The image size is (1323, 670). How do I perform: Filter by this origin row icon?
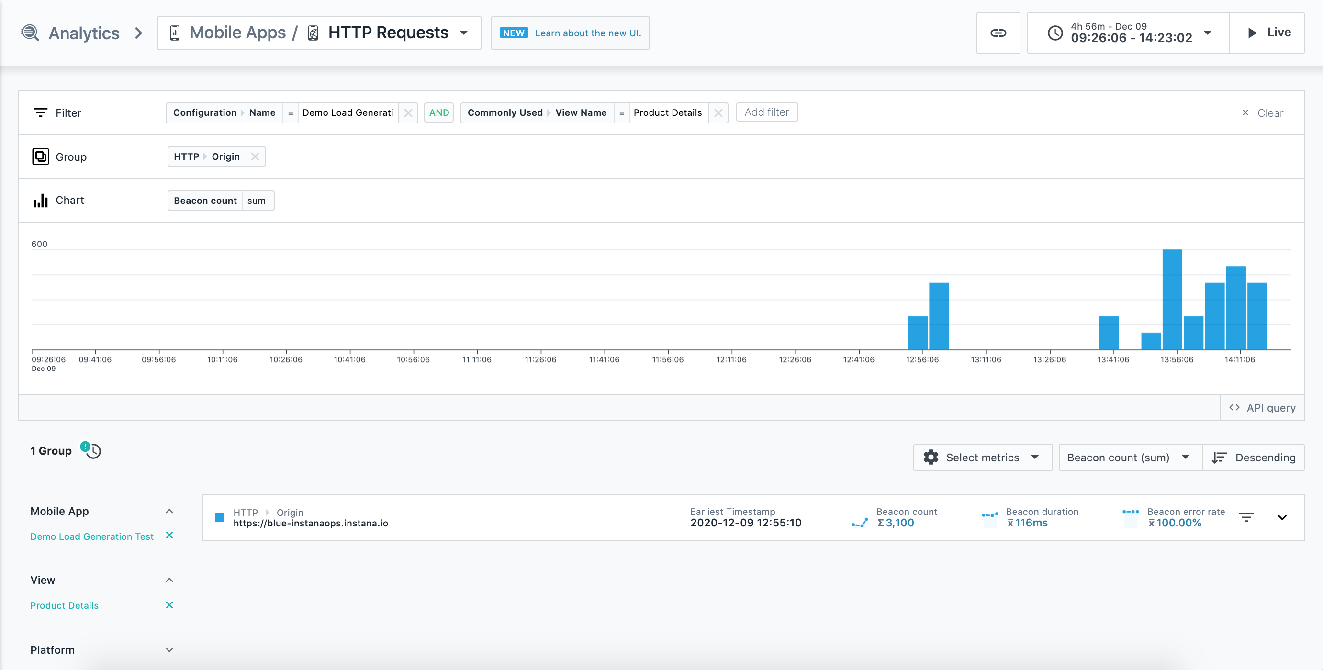pyautogui.click(x=1246, y=517)
